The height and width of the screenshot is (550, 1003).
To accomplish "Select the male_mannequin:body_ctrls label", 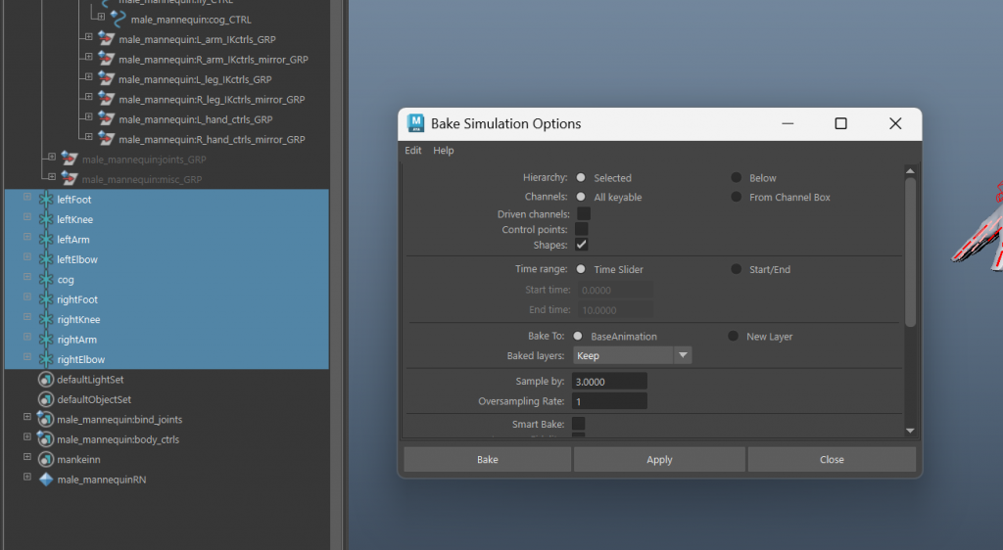I will tap(118, 439).
